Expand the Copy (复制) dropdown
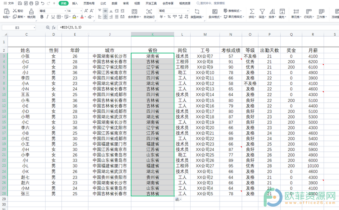 point(24,17)
